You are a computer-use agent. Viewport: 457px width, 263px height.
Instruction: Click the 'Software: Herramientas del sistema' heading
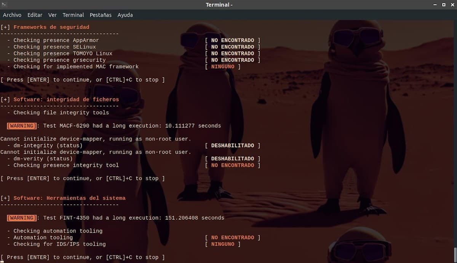69,198
